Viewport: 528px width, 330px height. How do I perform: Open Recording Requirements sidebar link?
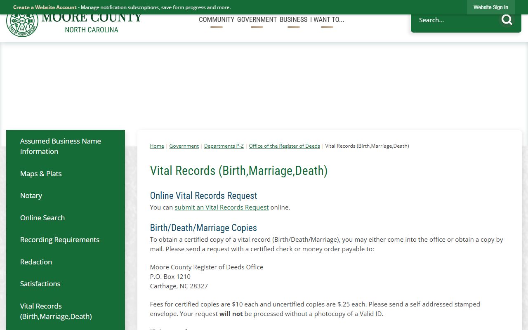[x=66, y=240]
